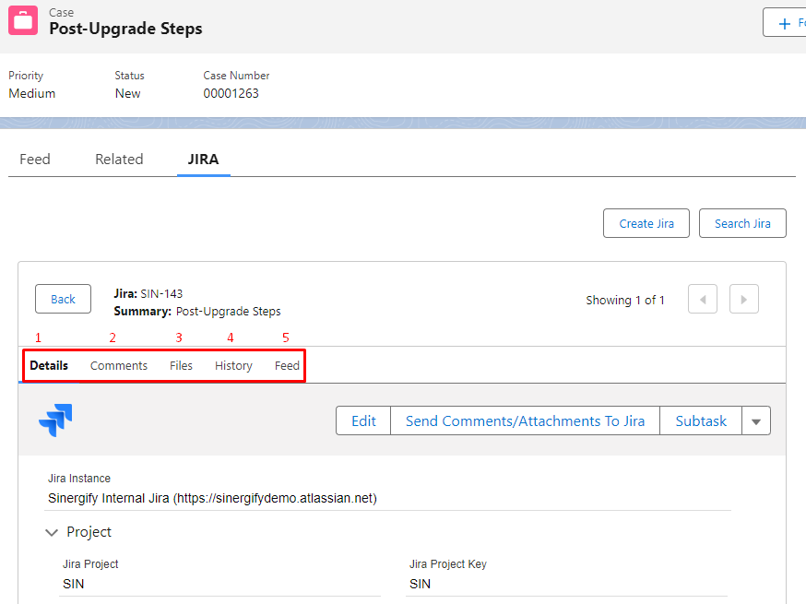Click the pink Case briefcase icon
The width and height of the screenshot is (806, 604).
click(x=23, y=20)
